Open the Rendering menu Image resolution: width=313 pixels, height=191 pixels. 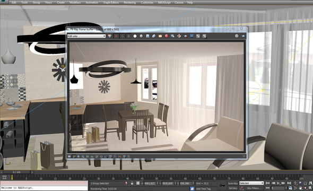click(x=129, y=3)
